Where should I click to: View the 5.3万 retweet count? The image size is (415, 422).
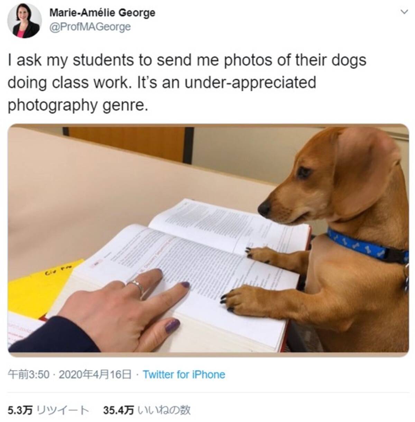[20, 410]
